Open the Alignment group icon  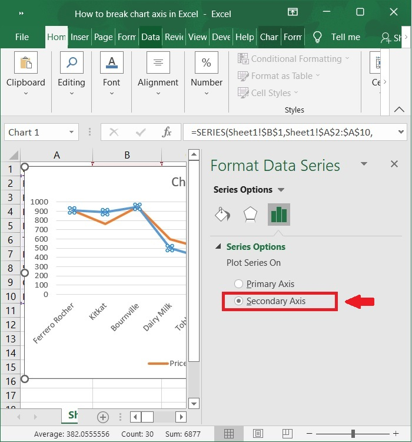158,62
